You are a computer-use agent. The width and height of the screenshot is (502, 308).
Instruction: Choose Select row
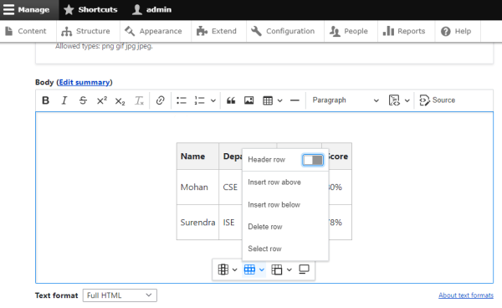[285, 249]
